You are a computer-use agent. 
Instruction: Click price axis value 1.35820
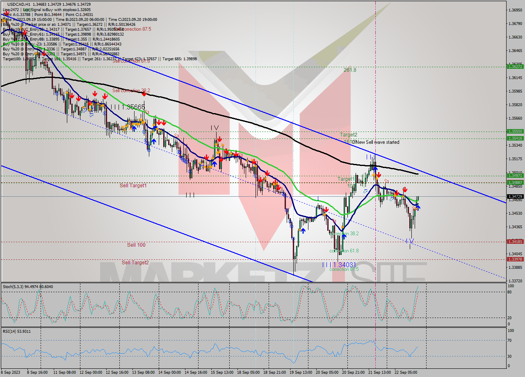click(x=516, y=104)
